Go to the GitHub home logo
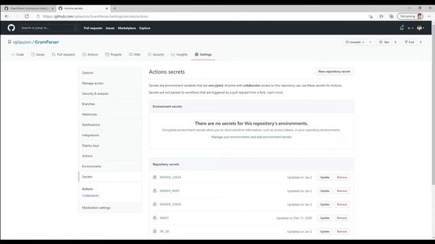435x244 pixels. point(12,28)
